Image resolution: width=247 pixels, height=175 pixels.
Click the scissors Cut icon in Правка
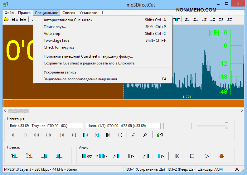15,155
